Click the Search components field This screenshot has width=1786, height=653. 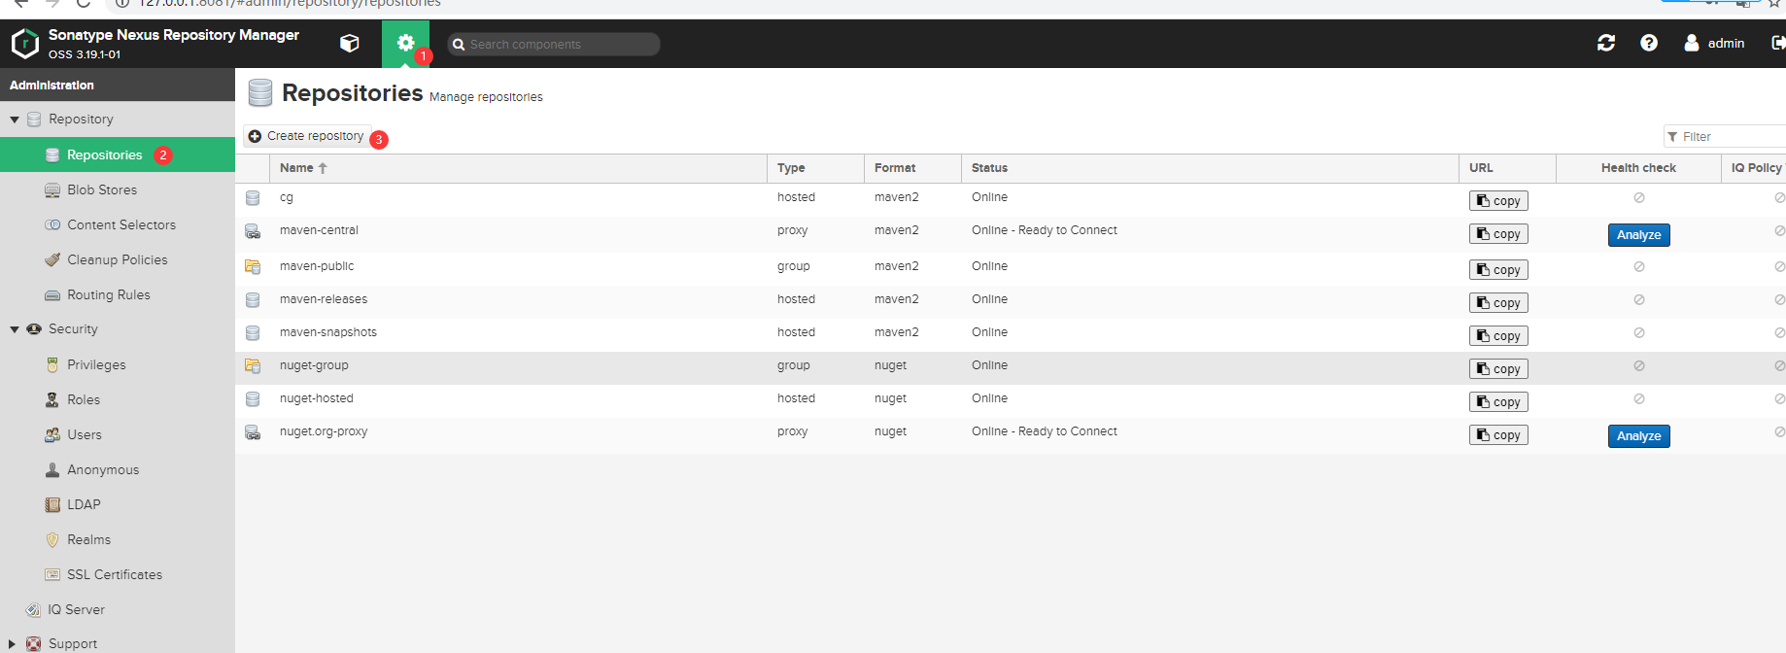coord(554,44)
